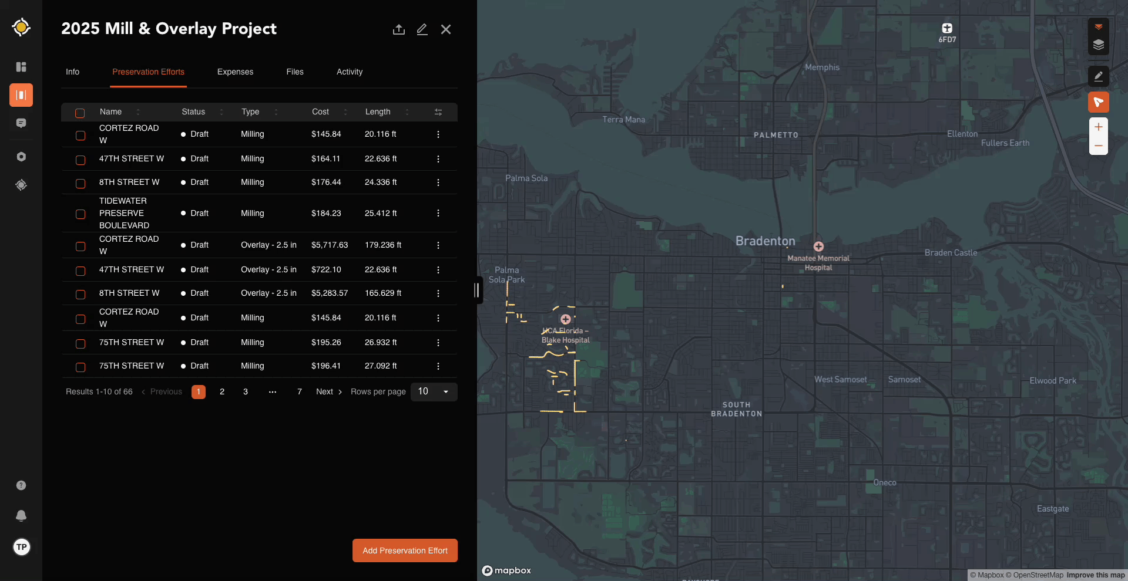Image resolution: width=1128 pixels, height=581 pixels.
Task: Open the notifications bell in sidebar
Action: [21, 515]
